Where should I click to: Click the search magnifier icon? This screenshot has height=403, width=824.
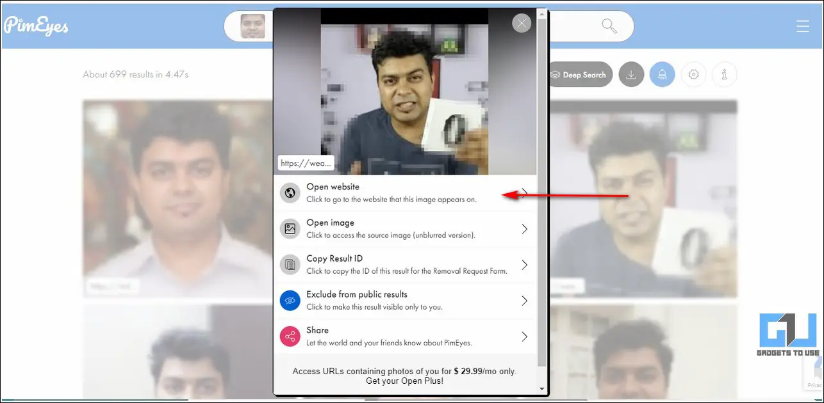click(609, 26)
